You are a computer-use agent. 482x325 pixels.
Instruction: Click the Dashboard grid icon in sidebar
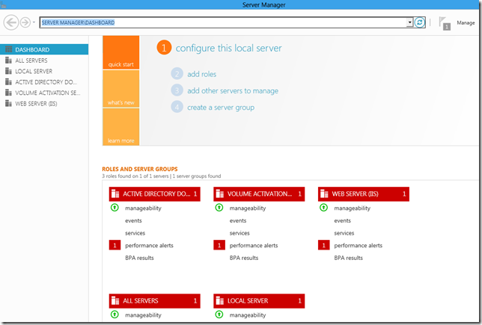pos(9,49)
